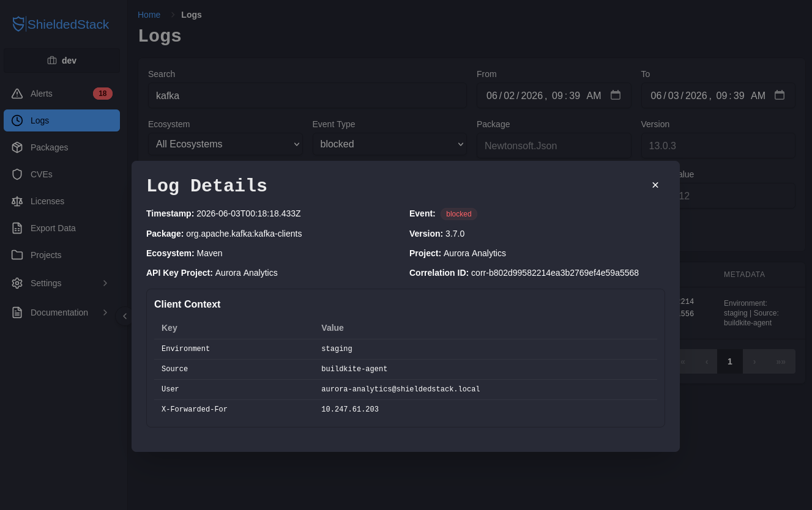Click the version value 3.7.0
Image resolution: width=812 pixels, height=510 pixels.
[x=455, y=234]
